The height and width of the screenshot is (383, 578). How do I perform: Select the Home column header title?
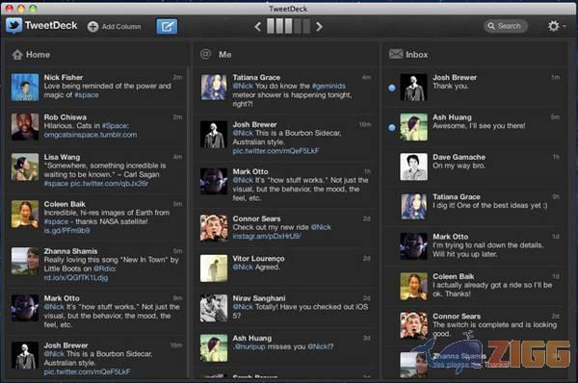point(38,55)
